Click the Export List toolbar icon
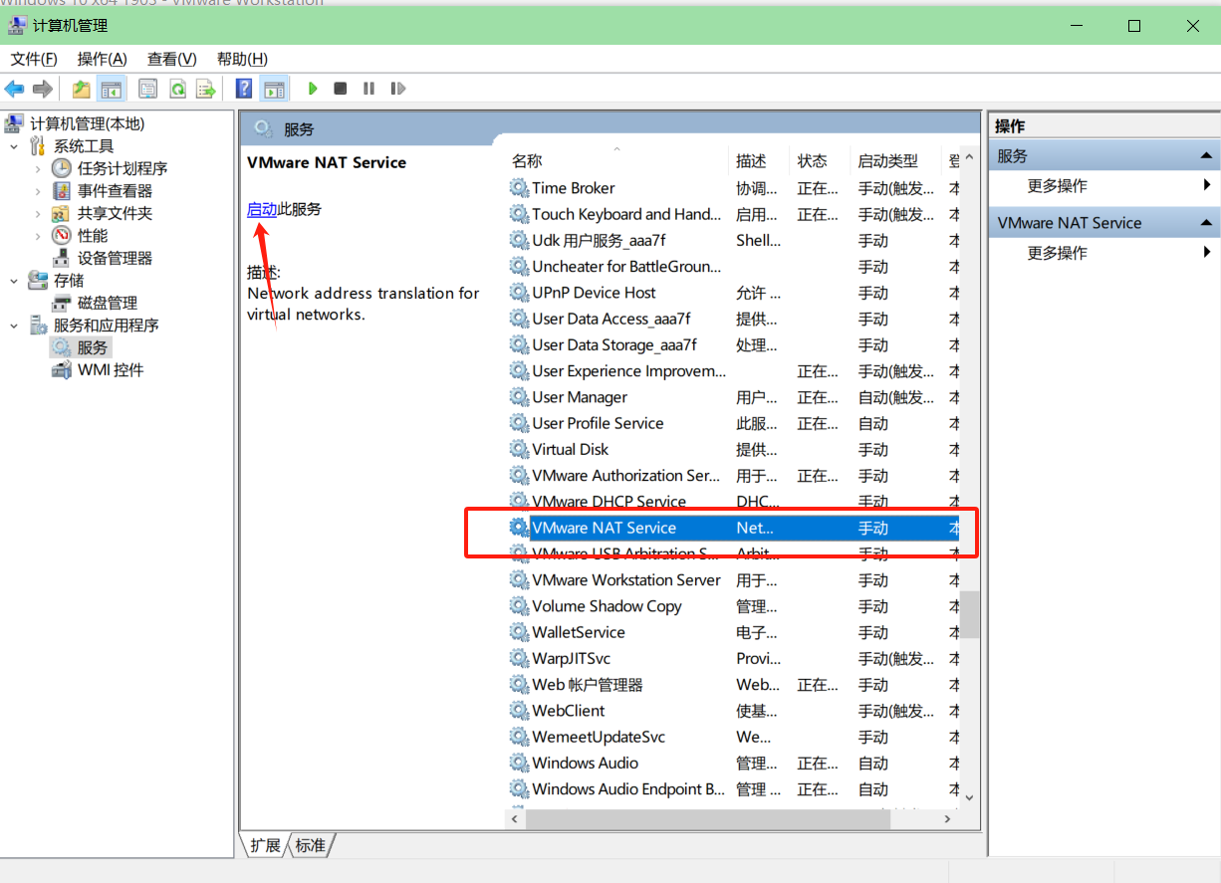 pos(206,89)
